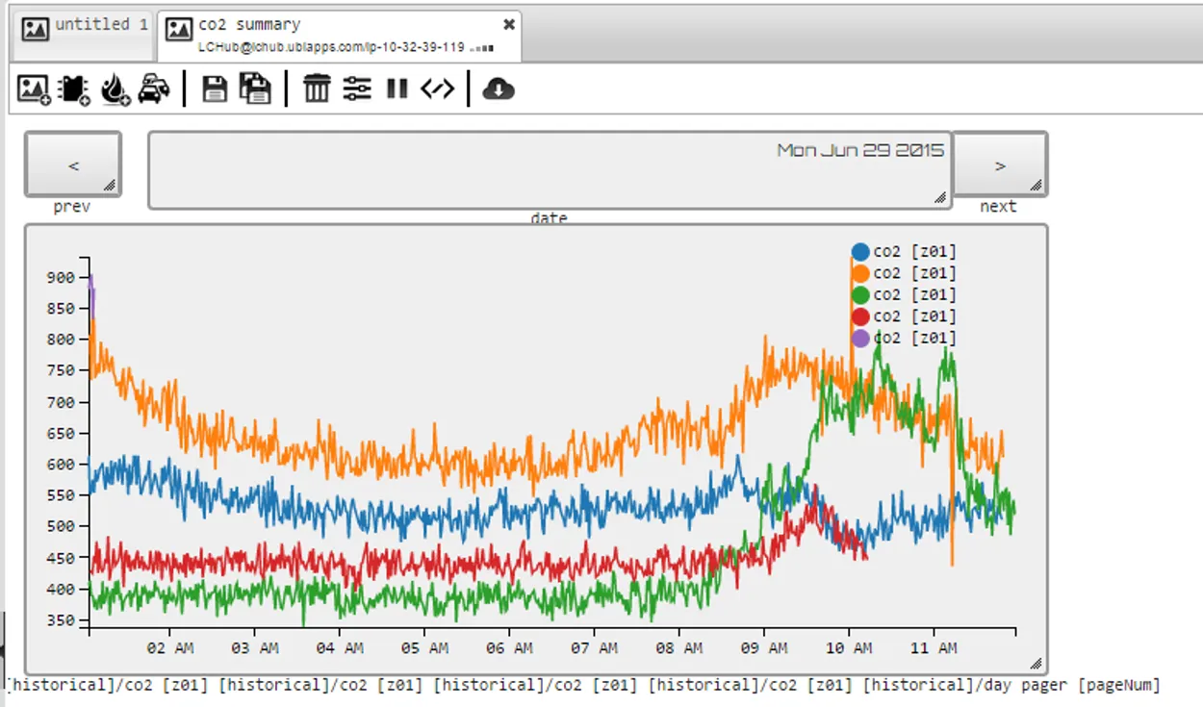The width and height of the screenshot is (1203, 707).
Task: Go to next day with > button
Action: tap(1000, 164)
